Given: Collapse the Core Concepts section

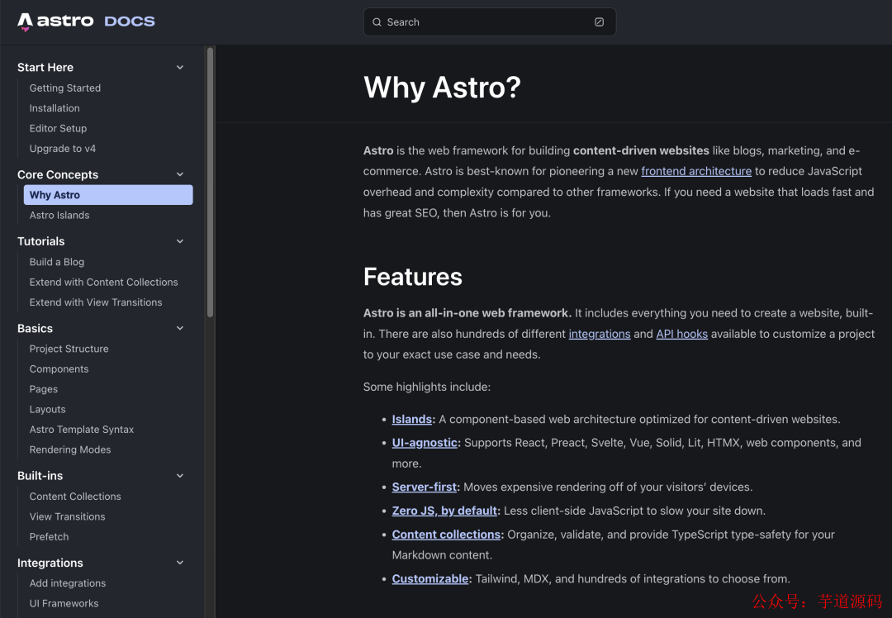Looking at the screenshot, I should 180,174.
